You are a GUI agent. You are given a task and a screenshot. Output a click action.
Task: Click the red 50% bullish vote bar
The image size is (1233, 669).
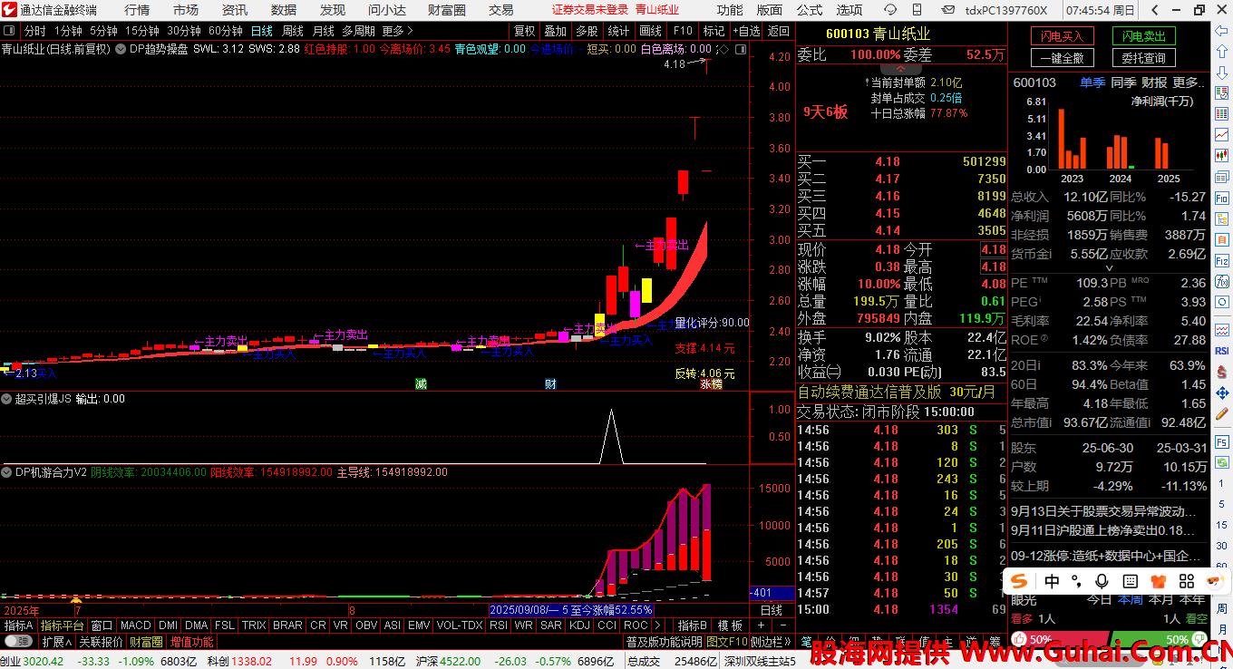pos(1059,639)
